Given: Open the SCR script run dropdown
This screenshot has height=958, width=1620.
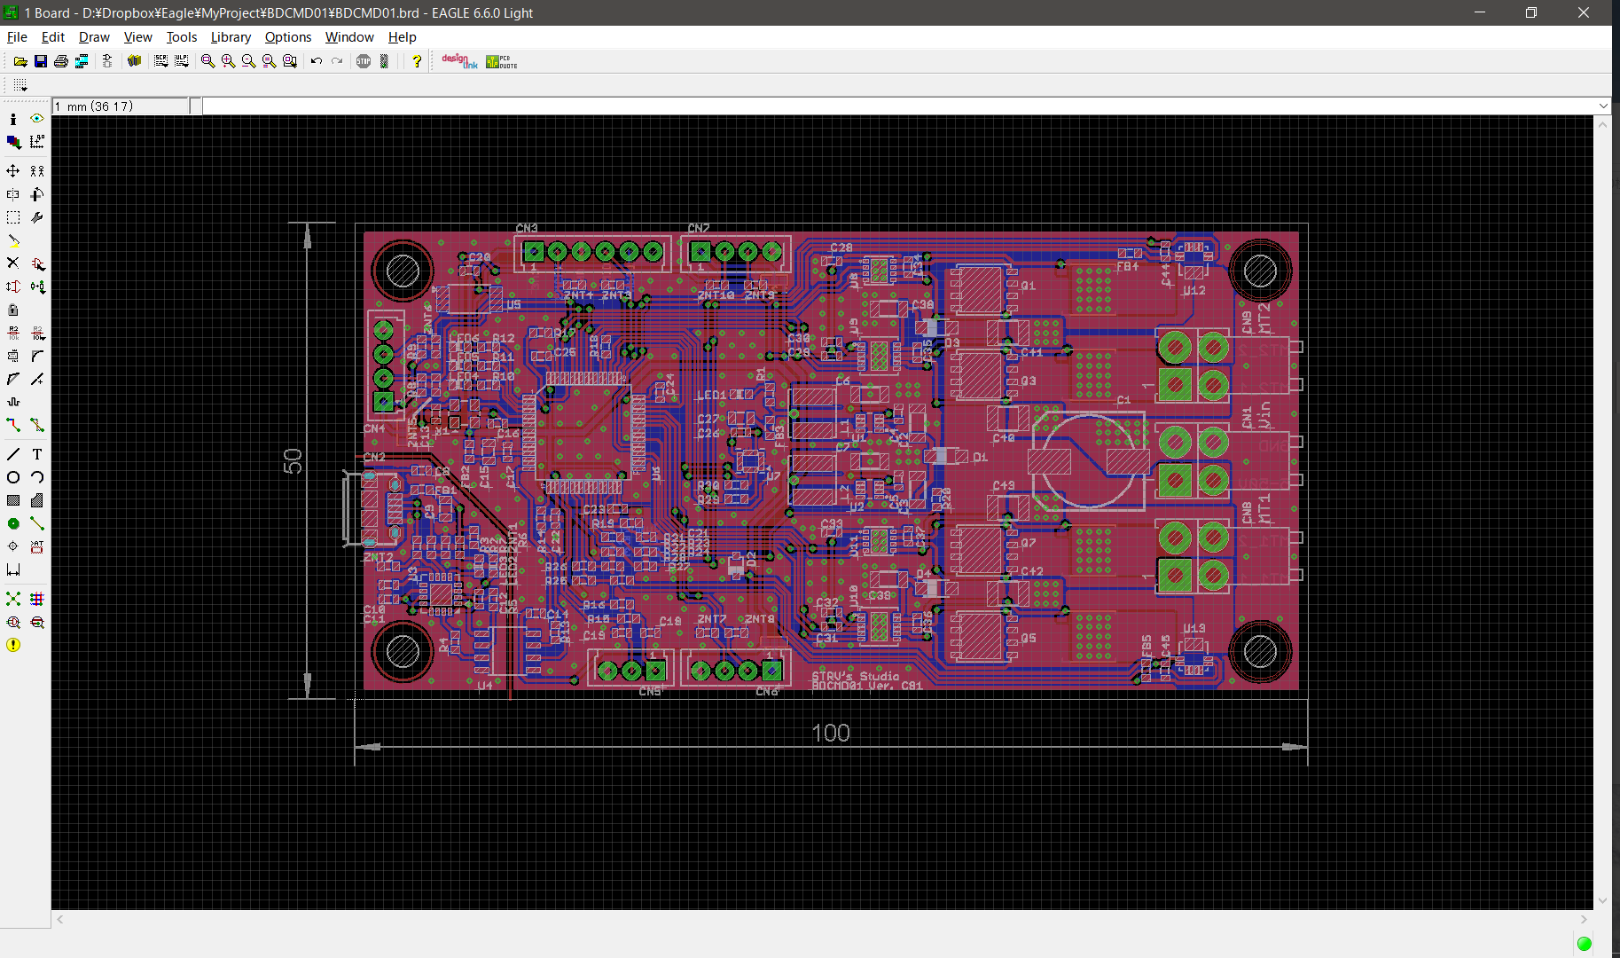Looking at the screenshot, I should pyautogui.click(x=160, y=61).
